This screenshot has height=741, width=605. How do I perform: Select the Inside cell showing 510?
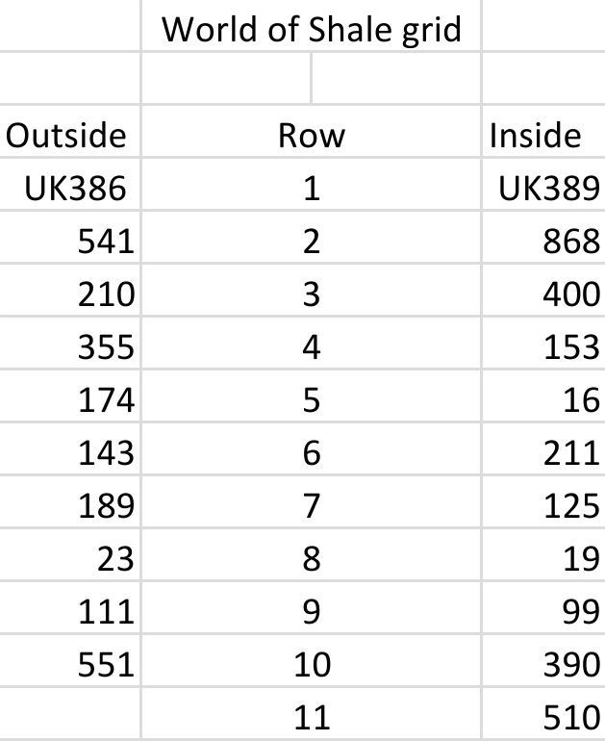(543, 713)
